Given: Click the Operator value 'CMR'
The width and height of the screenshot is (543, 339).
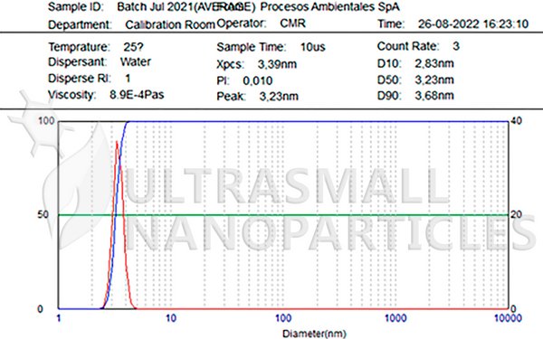Looking at the screenshot, I should click(x=292, y=24).
